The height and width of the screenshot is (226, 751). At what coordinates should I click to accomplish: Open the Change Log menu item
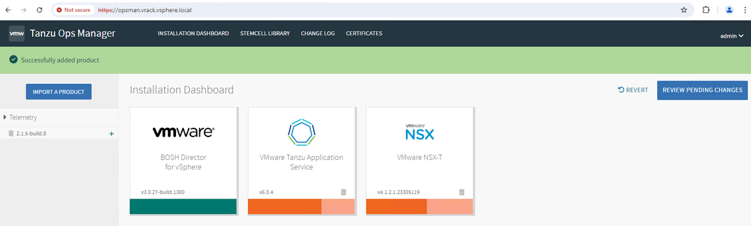click(318, 33)
